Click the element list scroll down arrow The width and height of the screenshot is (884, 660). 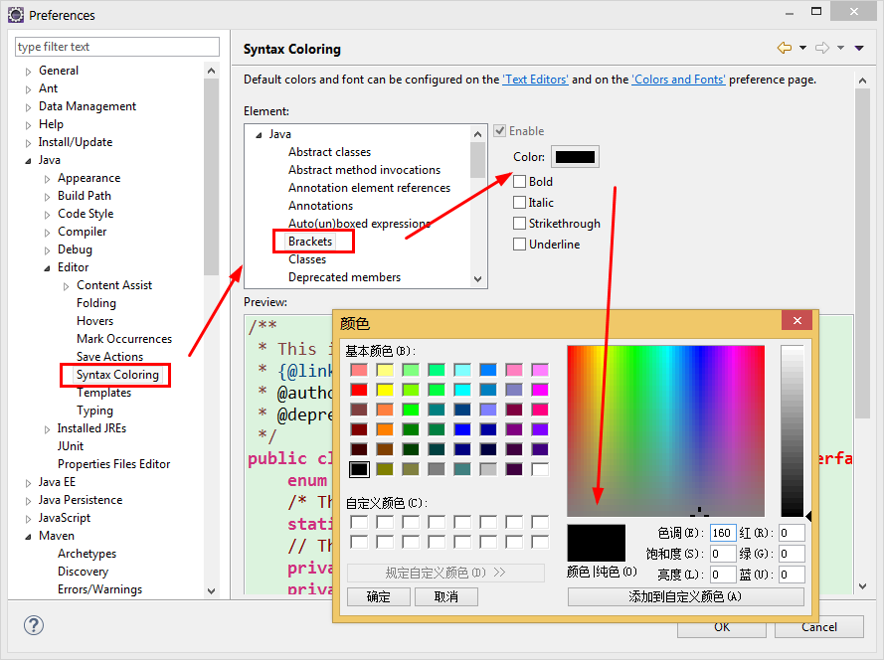tap(478, 279)
